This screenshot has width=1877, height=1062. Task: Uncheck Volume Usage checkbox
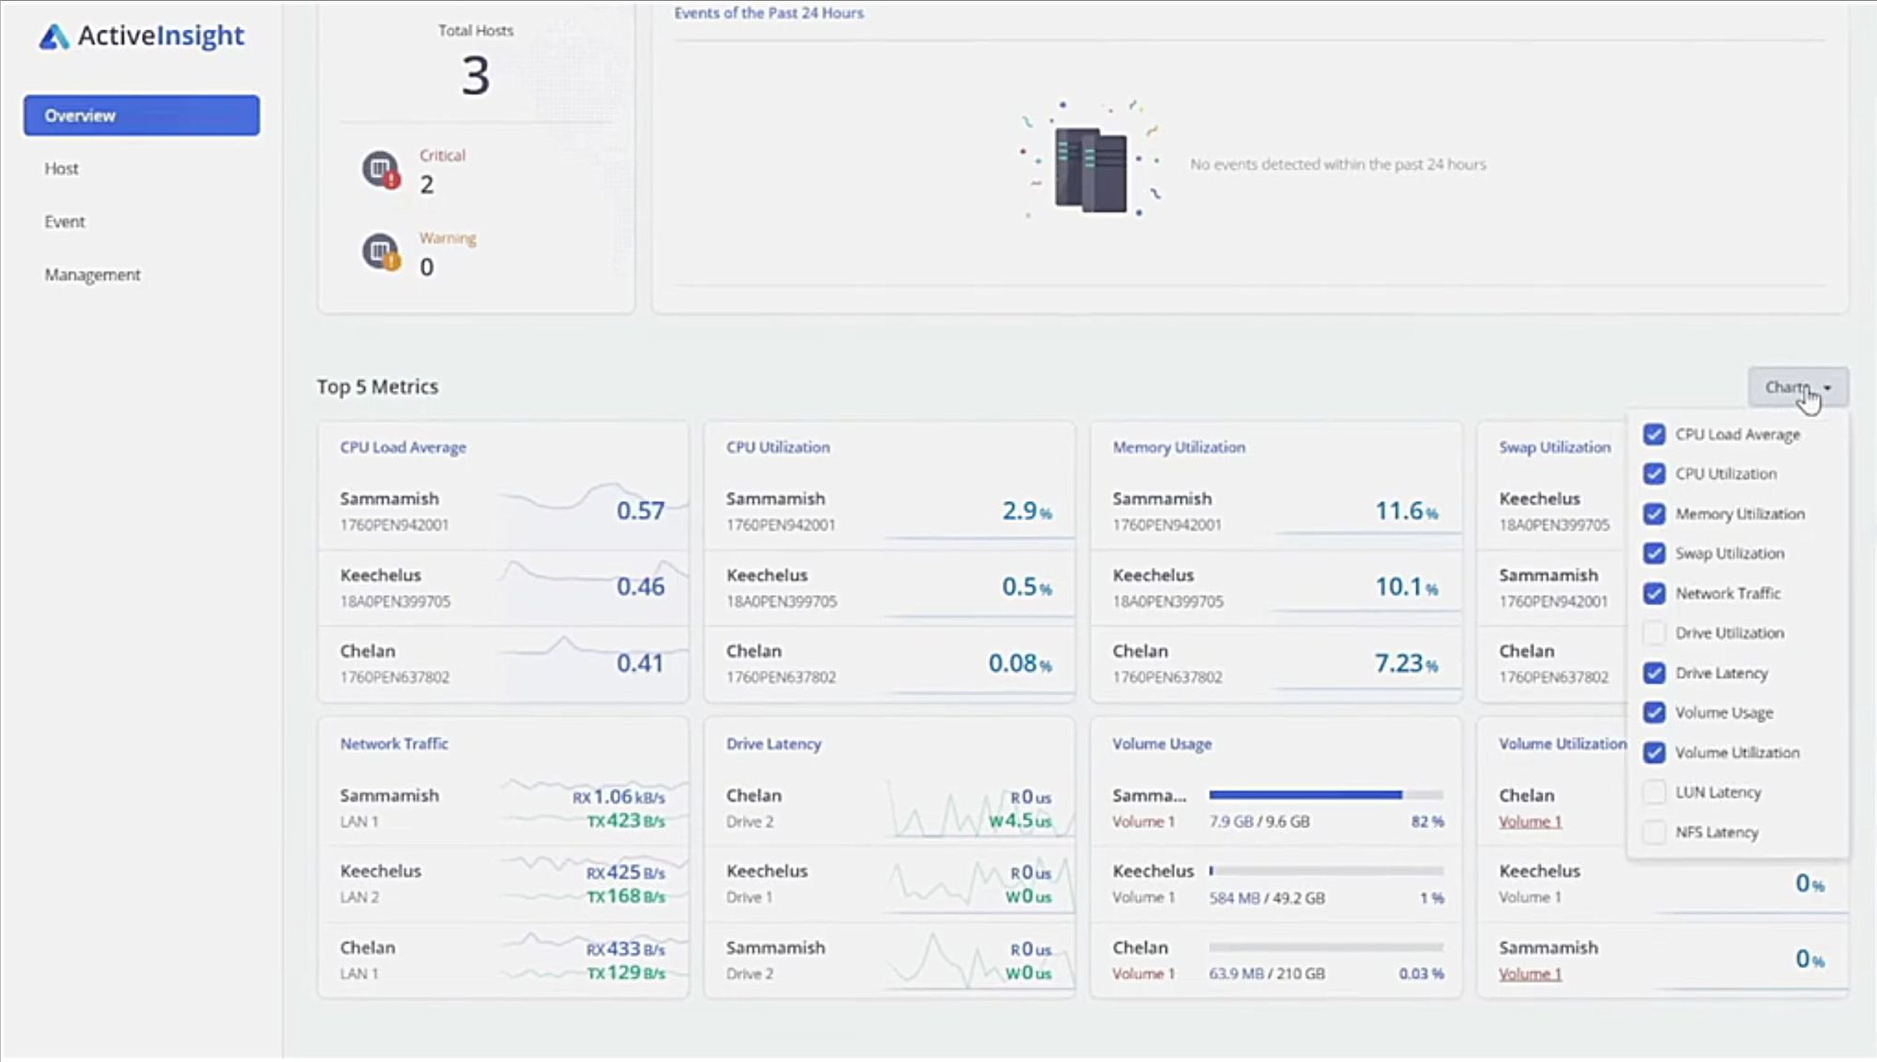(x=1655, y=713)
